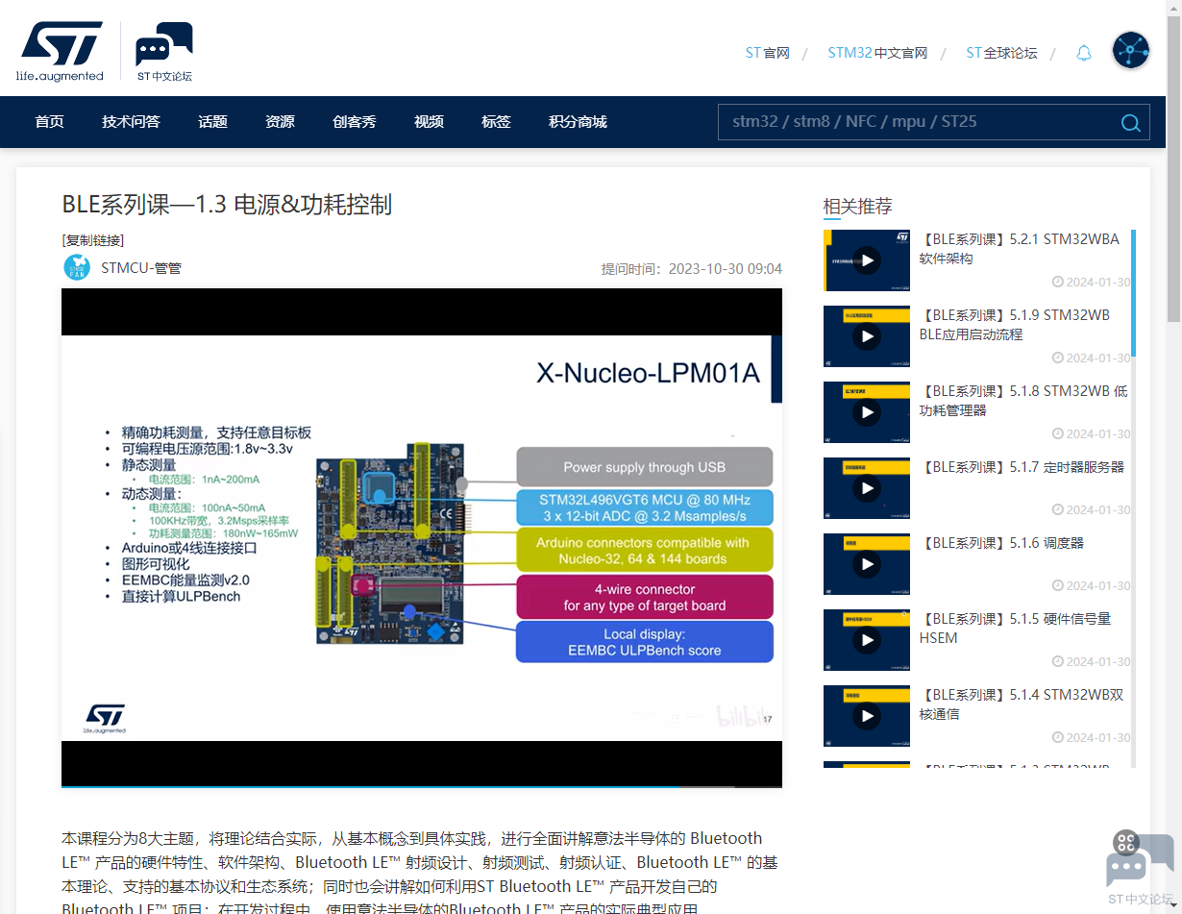The height and width of the screenshot is (914, 1182).
Task: Click the video progress bar under the player
Action: point(422,786)
